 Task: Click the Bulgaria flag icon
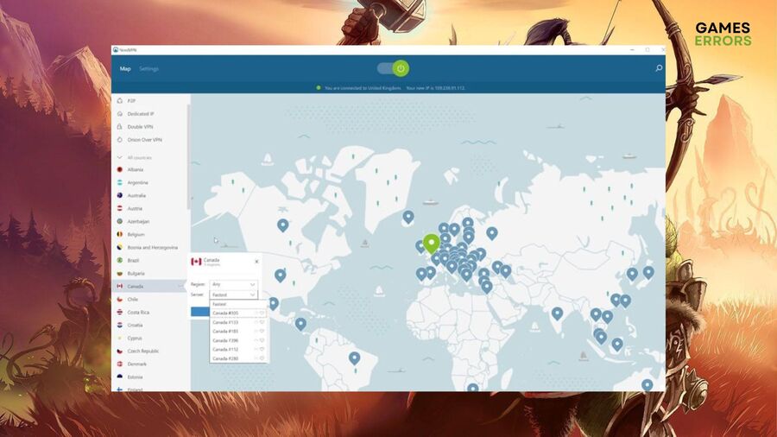(x=119, y=273)
